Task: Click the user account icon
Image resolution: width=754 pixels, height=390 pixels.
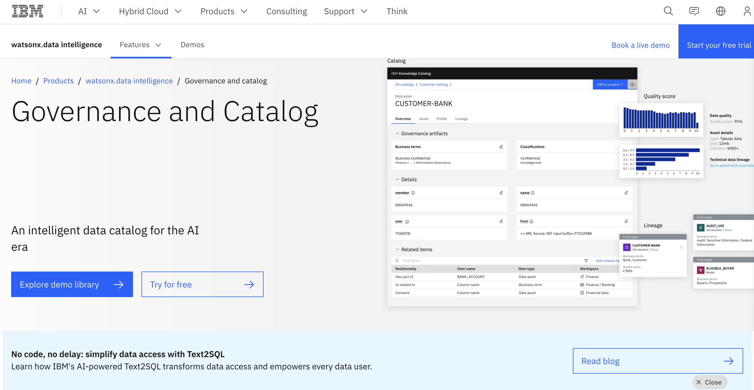Action: tap(747, 11)
